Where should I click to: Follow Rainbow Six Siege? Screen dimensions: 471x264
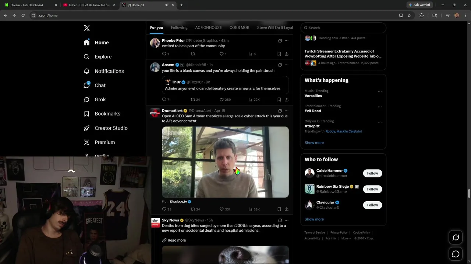click(x=372, y=189)
